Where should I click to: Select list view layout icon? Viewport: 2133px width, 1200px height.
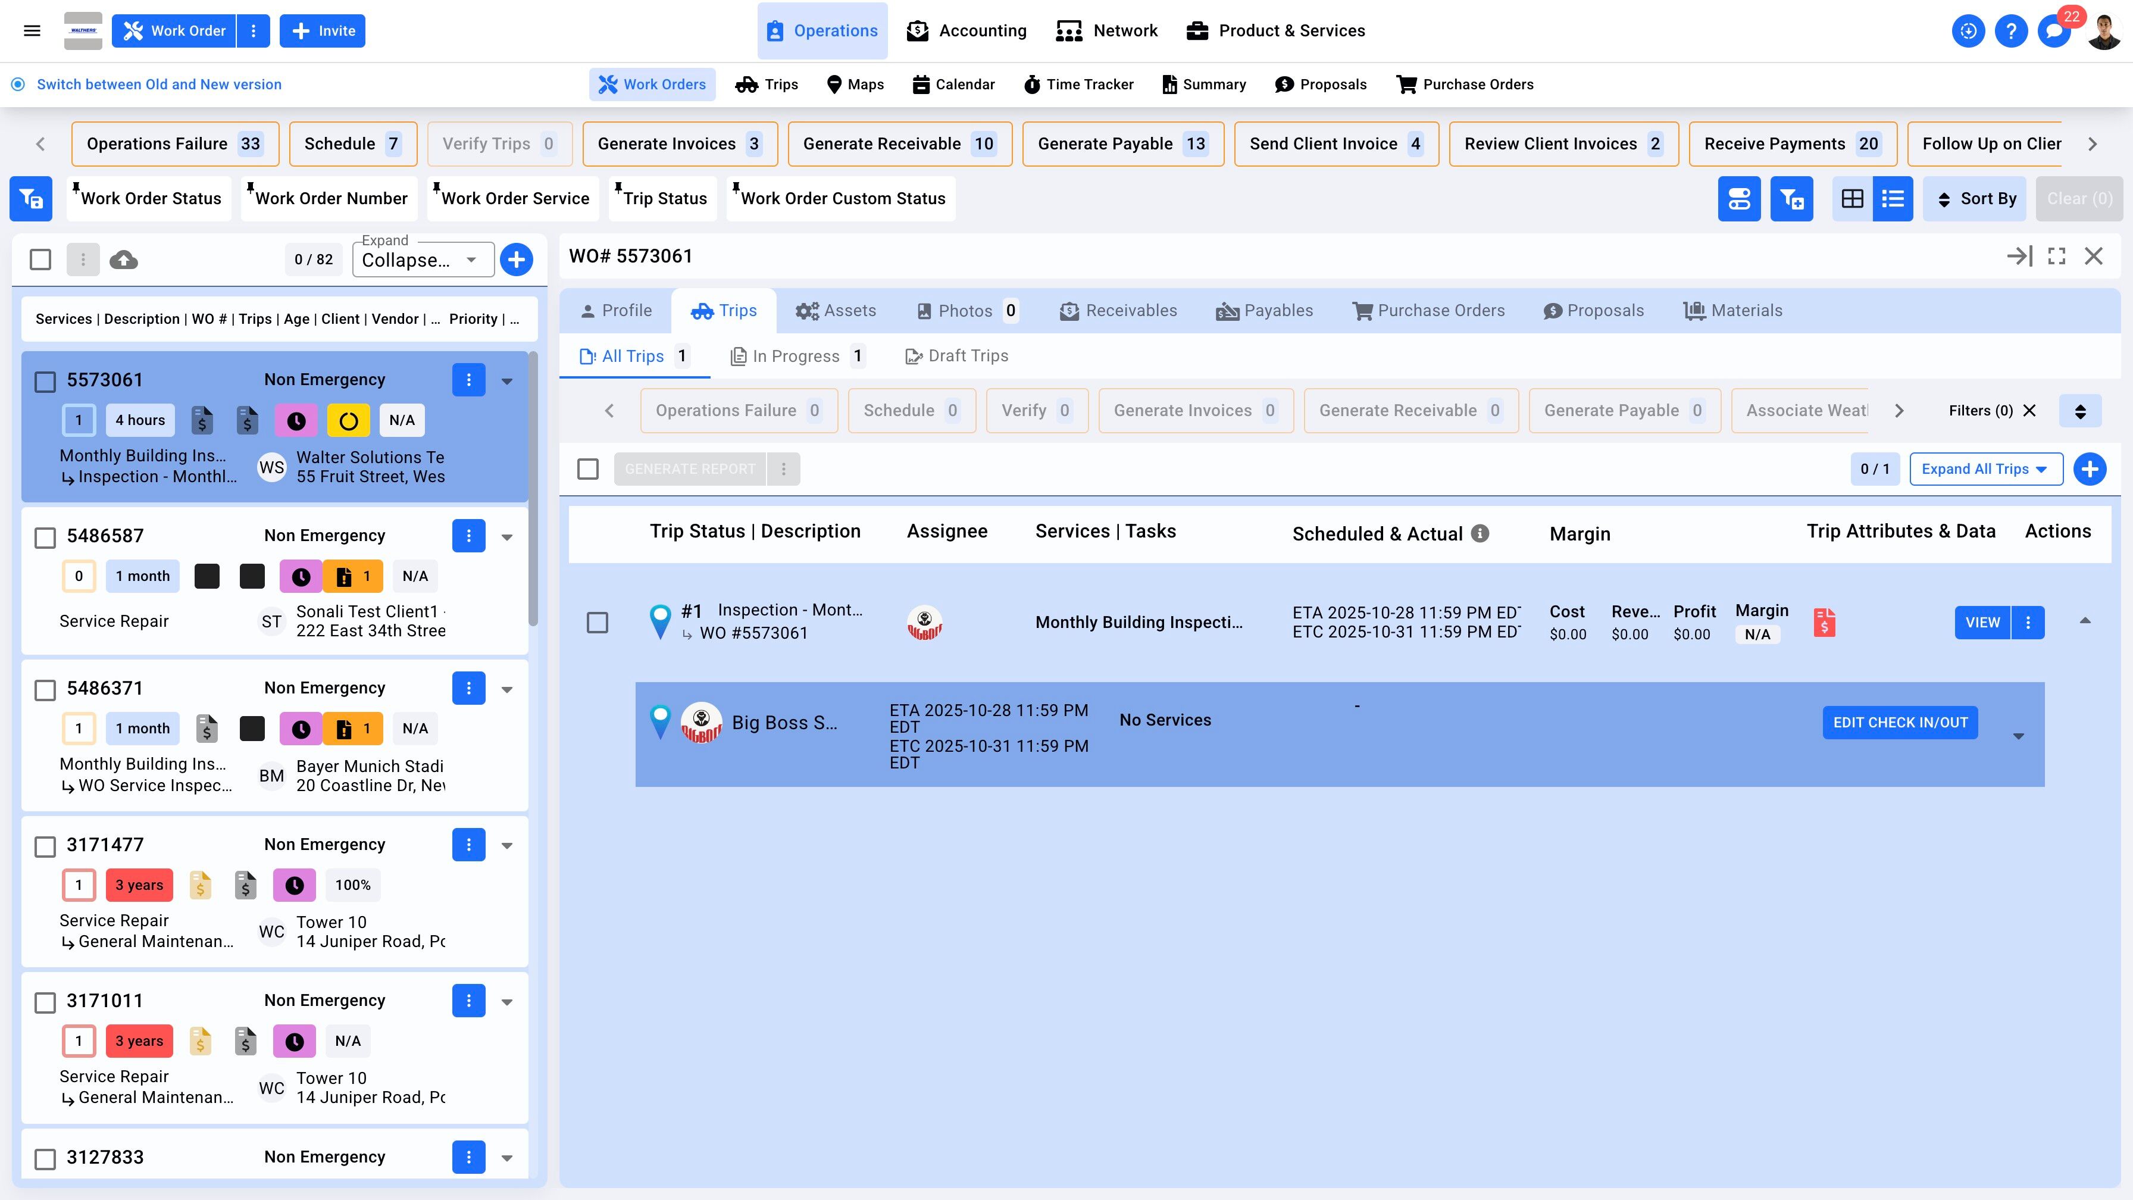[x=1893, y=199]
